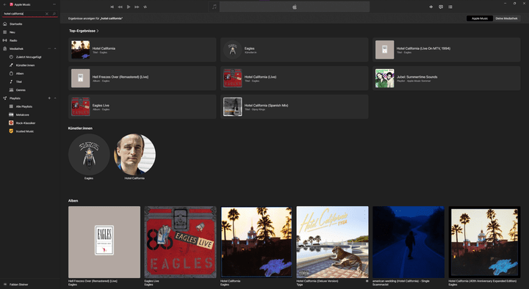Toggle shuffle playback
The image size is (529, 289).
pyautogui.click(x=112, y=7)
